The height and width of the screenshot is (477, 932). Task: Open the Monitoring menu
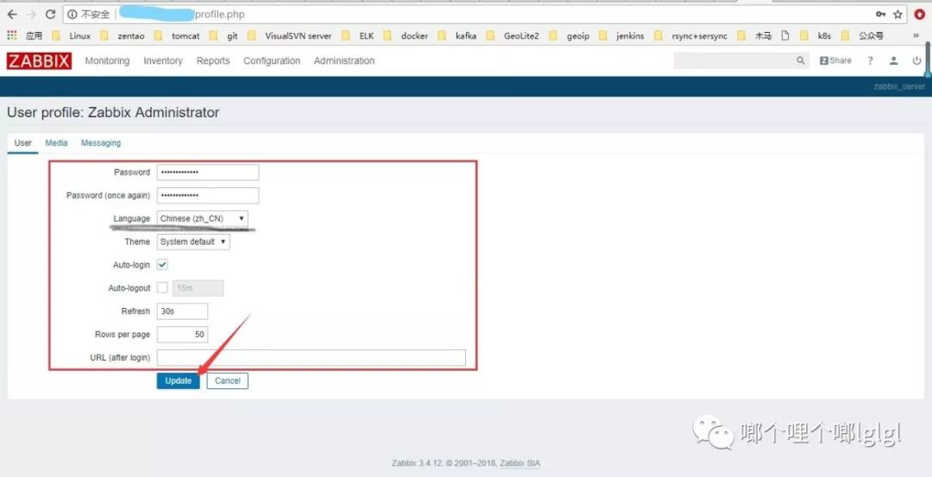pos(107,60)
